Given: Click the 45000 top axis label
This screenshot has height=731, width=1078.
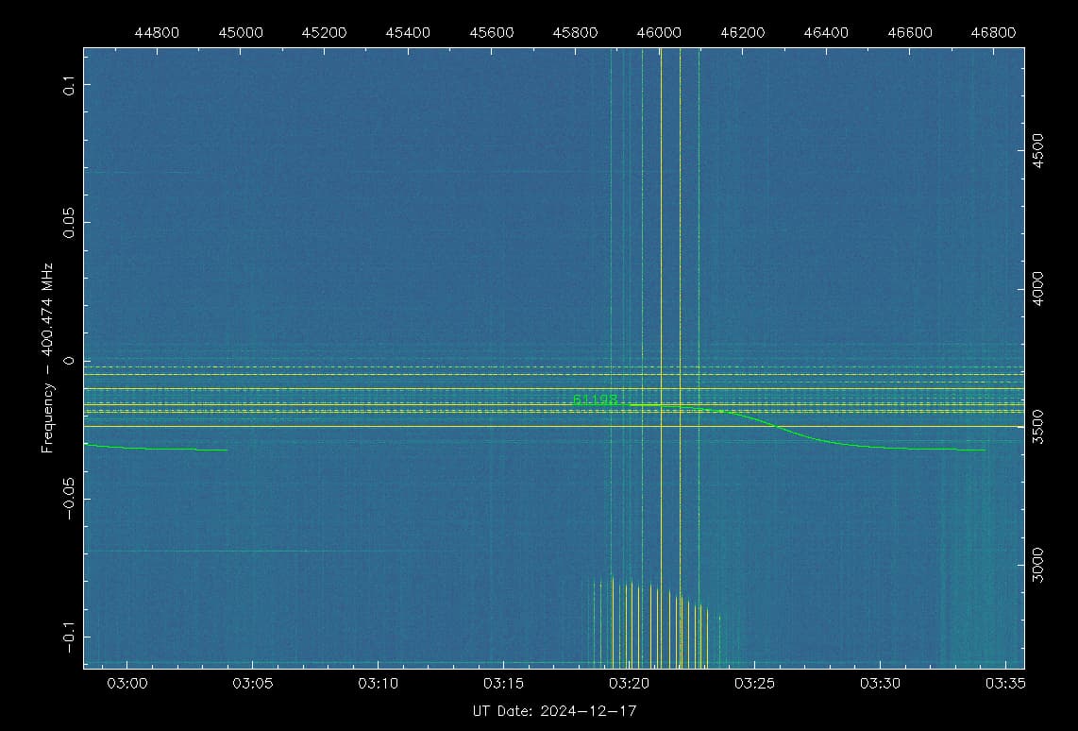Looking at the screenshot, I should pos(241,33).
